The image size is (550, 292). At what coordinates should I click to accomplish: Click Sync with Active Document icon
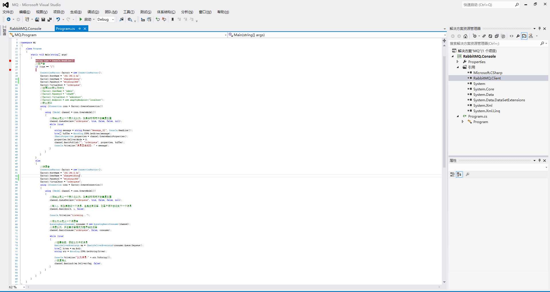[x=484, y=36]
